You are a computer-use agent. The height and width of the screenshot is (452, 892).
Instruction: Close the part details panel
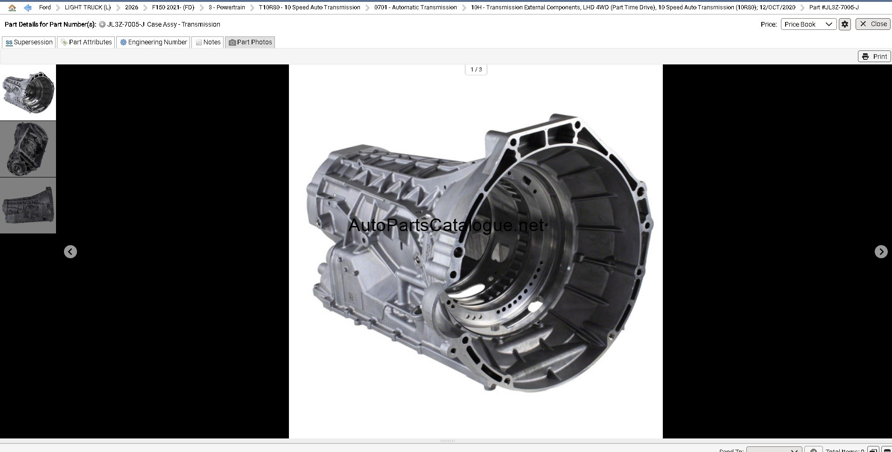click(x=873, y=24)
